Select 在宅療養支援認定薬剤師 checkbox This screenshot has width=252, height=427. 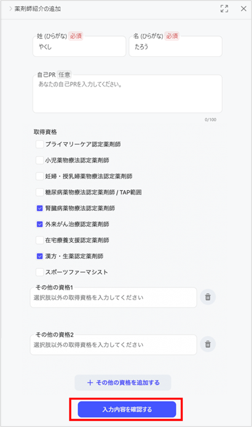40,240
